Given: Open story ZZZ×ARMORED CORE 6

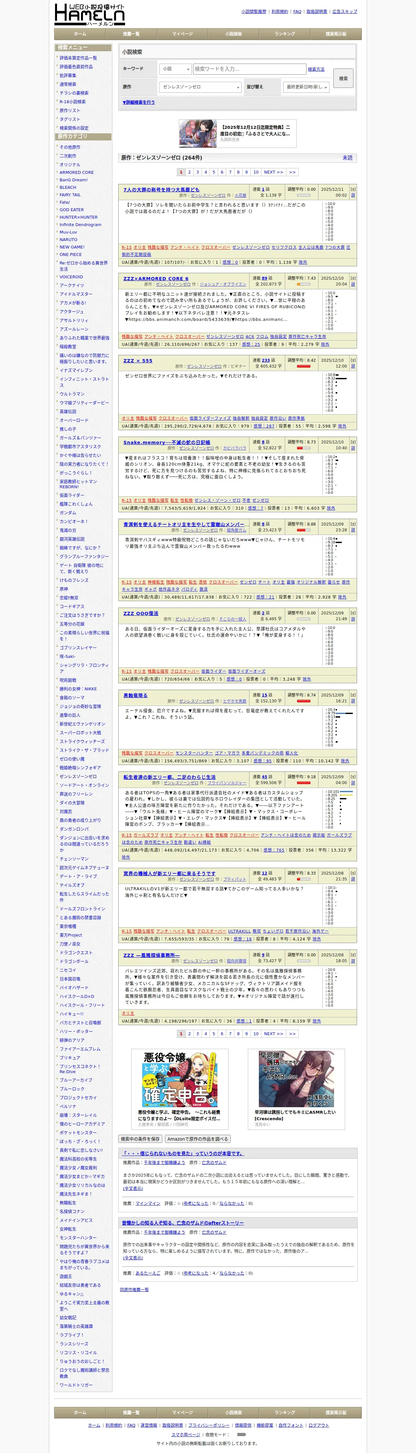Looking at the screenshot, I should 156,279.
